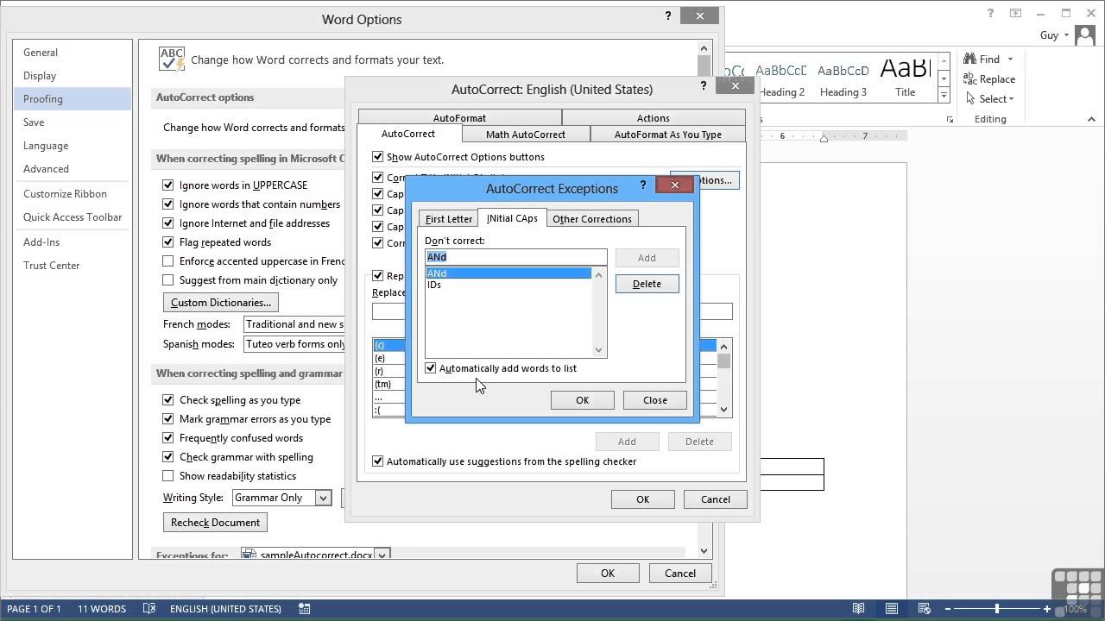Expand the Styles gallery More arrow
This screenshot has height=621, width=1105.
pyautogui.click(x=944, y=95)
